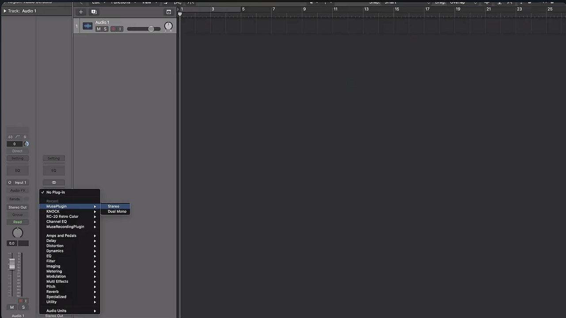Click the 0.0 fader level field
This screenshot has width=566, height=318.
point(12,243)
